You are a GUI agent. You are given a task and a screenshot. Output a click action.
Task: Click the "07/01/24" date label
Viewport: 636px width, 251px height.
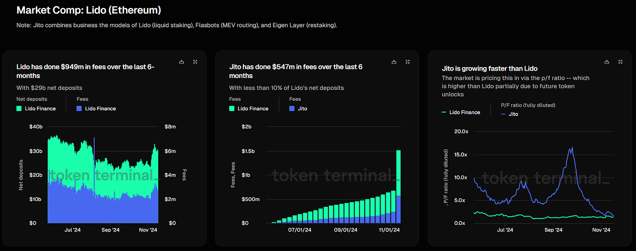(x=300, y=230)
